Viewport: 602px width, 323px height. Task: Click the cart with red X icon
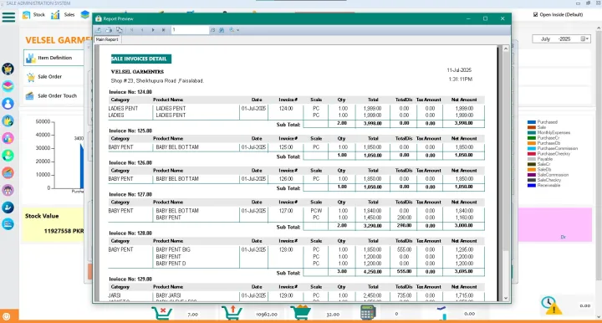point(161,314)
